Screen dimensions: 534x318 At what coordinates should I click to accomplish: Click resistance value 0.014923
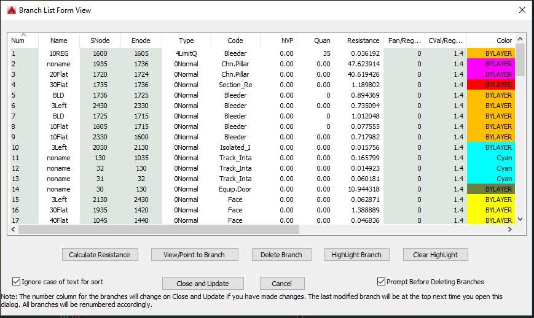pyautogui.click(x=366, y=168)
